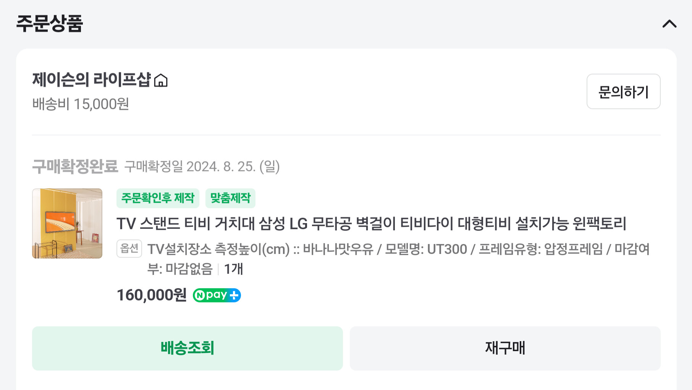Viewport: 692px width, 390px height.
Task: Click the 주문상품 section header
Action: (50, 24)
